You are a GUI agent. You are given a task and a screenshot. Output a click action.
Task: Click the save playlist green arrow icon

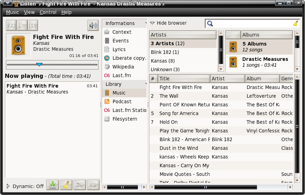(53, 185)
